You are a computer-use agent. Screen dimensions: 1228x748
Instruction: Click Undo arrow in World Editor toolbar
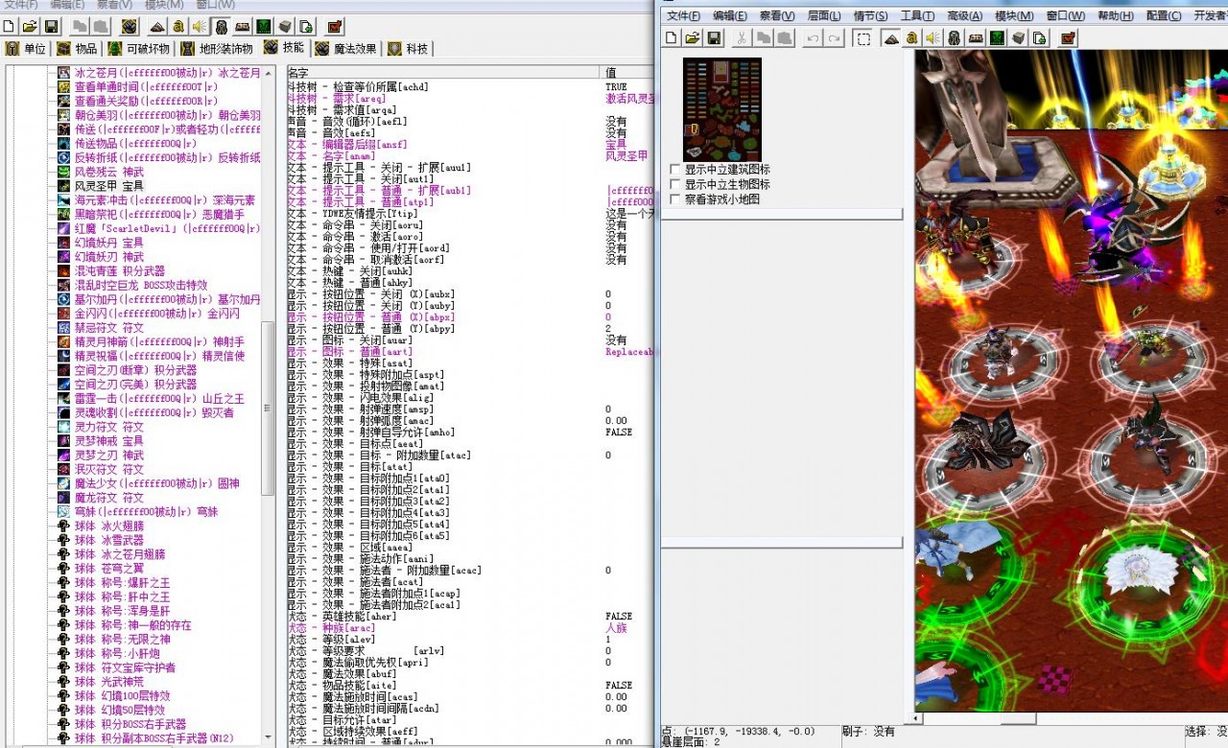click(x=813, y=37)
